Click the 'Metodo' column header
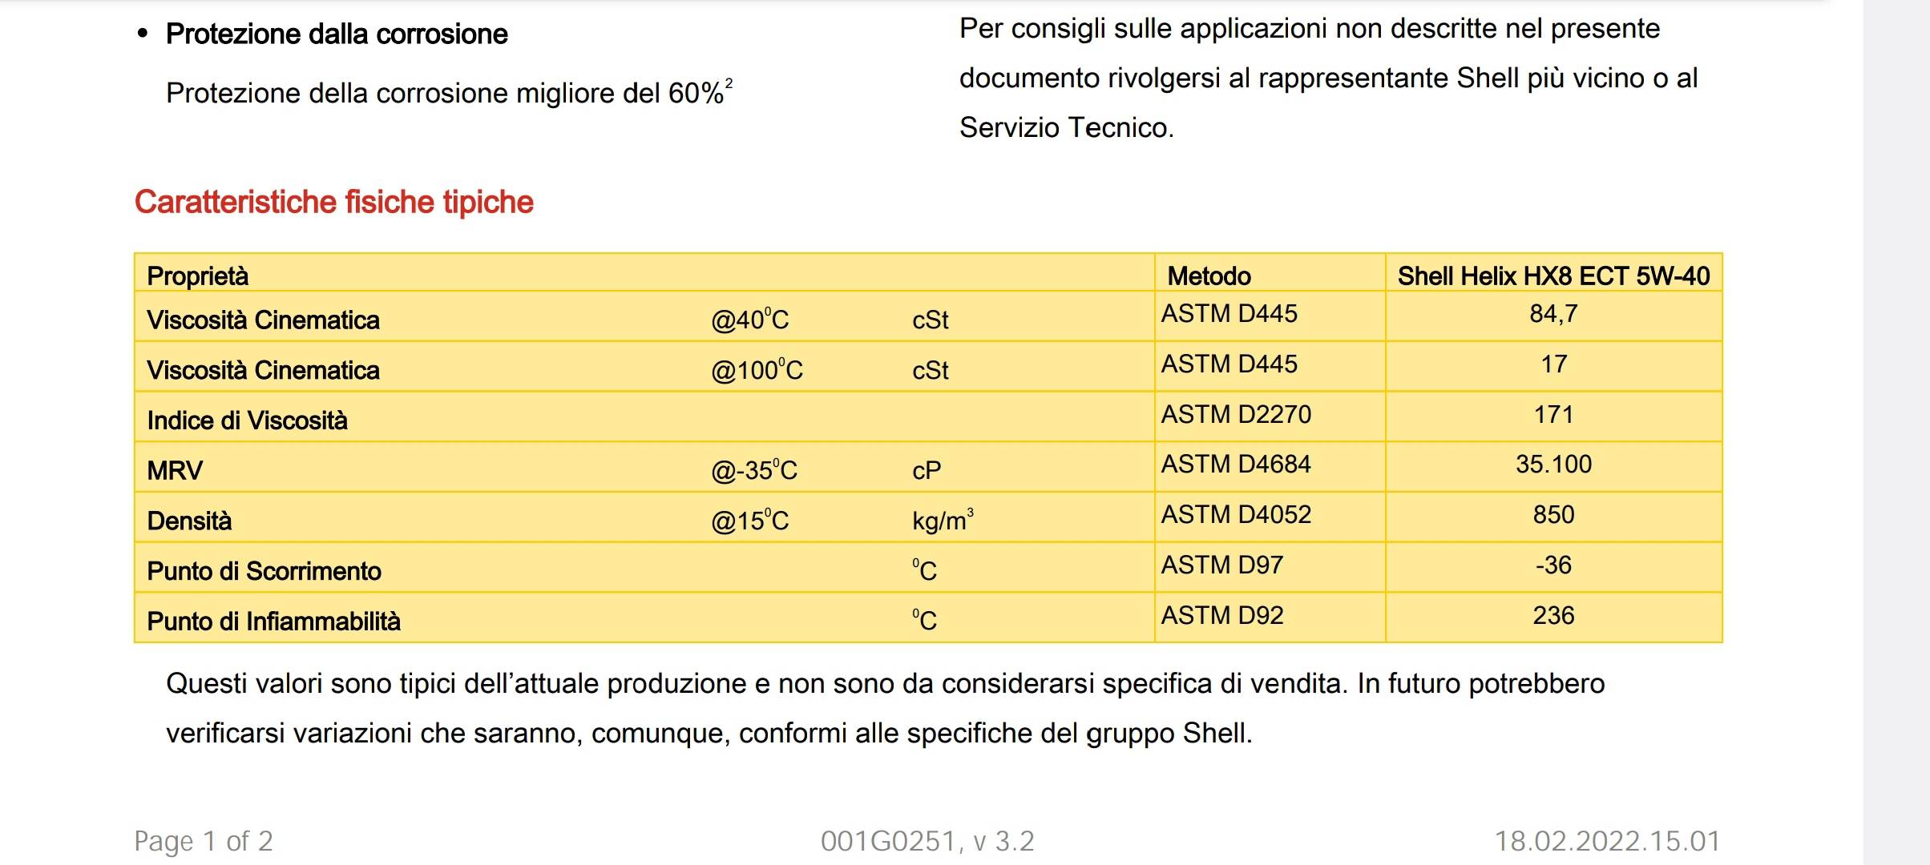Screen dimensions: 1930x865 click(x=1209, y=276)
